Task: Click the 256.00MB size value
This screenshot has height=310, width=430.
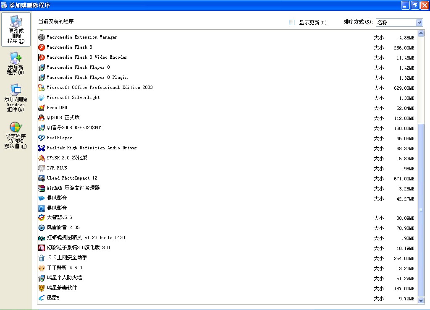Action: [x=404, y=48]
